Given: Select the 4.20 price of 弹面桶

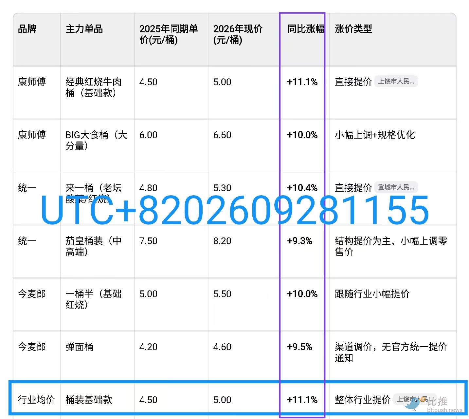Looking at the screenshot, I should click(x=148, y=347).
